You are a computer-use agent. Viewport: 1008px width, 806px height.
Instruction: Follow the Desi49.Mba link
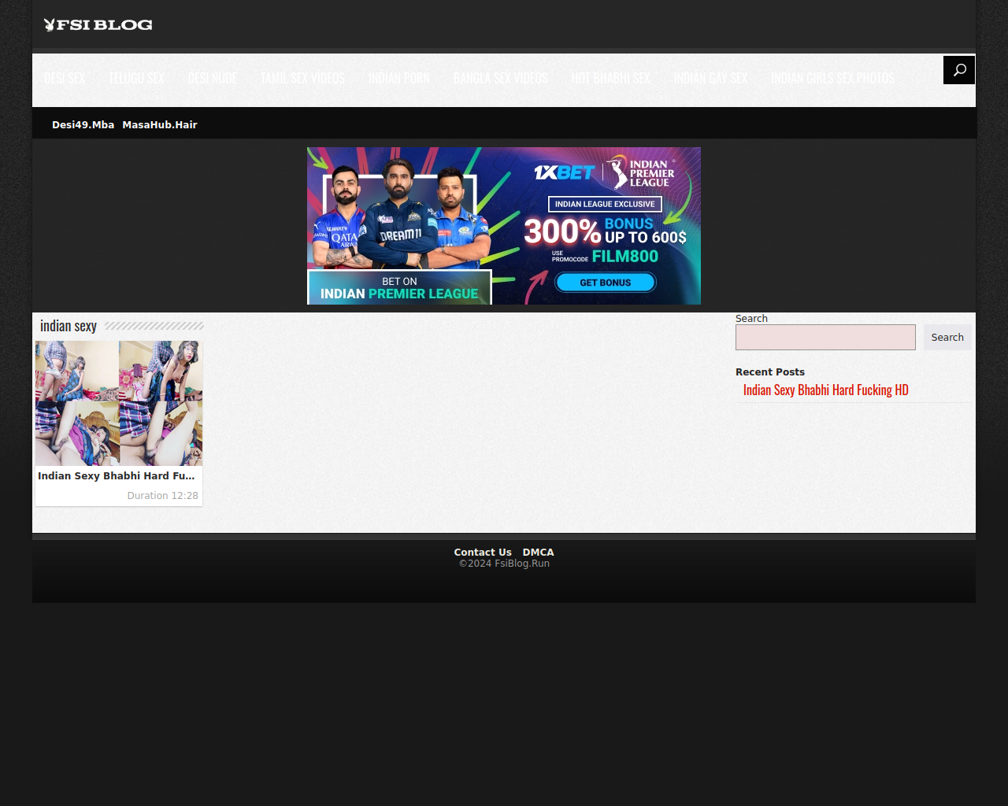(x=83, y=124)
